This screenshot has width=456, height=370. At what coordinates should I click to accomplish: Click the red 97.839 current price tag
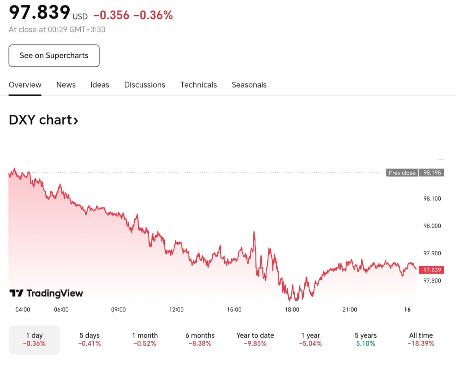point(432,270)
